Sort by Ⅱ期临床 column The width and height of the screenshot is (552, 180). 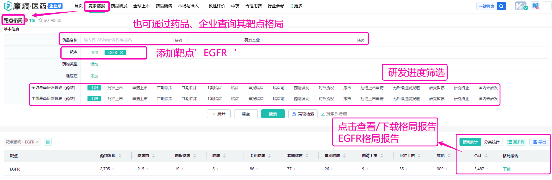[x=307, y=156]
